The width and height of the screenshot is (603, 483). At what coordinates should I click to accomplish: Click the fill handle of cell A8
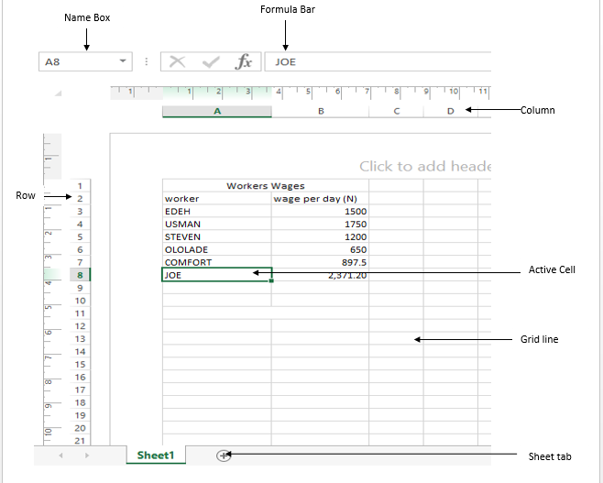coord(271,280)
